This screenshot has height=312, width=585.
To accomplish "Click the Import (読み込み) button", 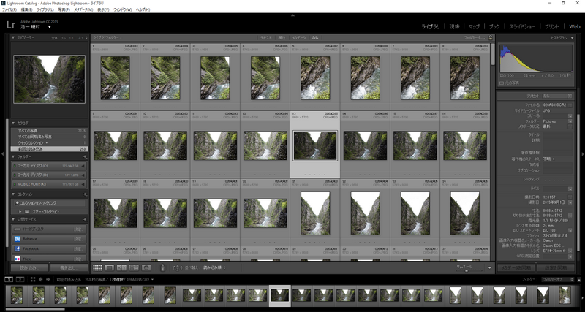I will point(29,267).
